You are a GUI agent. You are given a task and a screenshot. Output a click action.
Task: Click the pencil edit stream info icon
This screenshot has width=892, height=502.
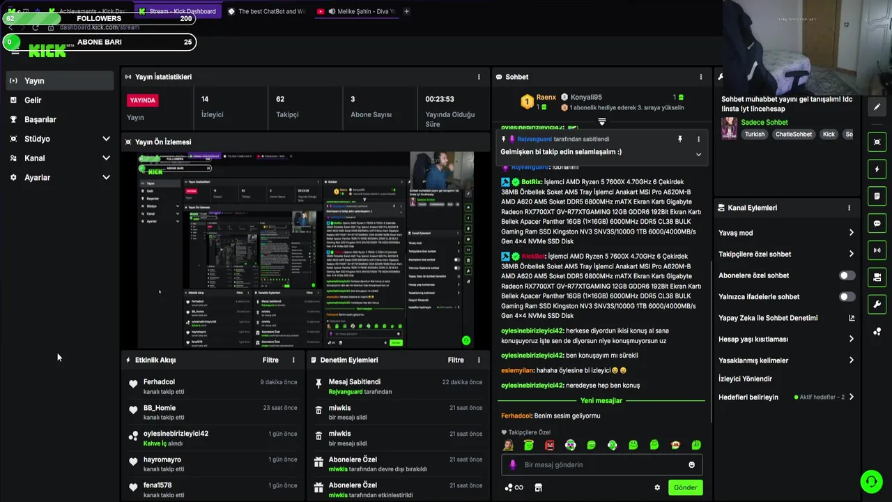[x=877, y=107]
